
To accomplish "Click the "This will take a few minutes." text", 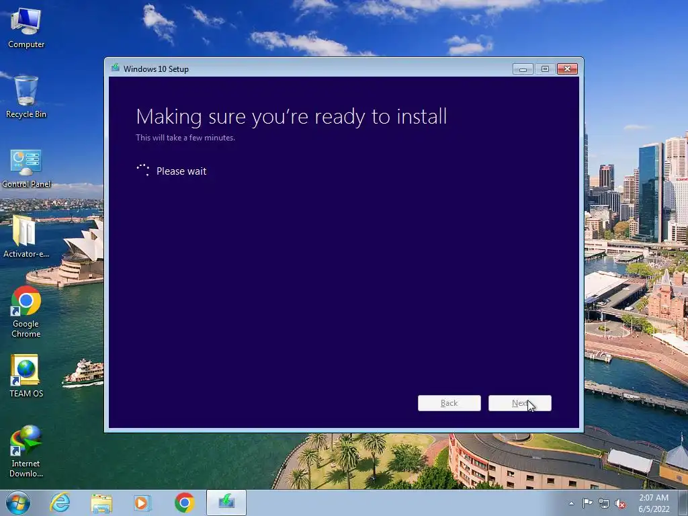I will [185, 137].
